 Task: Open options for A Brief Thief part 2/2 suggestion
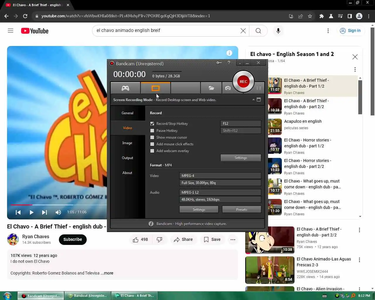359,230
